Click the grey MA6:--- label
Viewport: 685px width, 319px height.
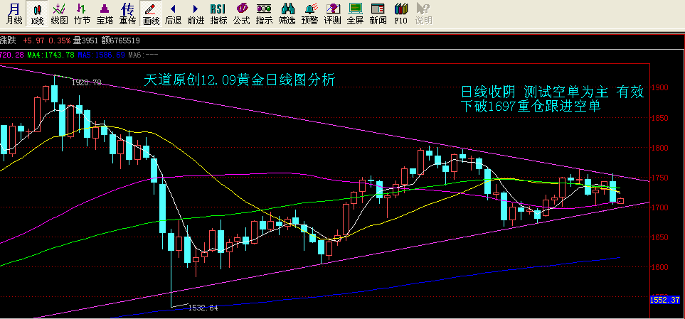(x=143, y=55)
